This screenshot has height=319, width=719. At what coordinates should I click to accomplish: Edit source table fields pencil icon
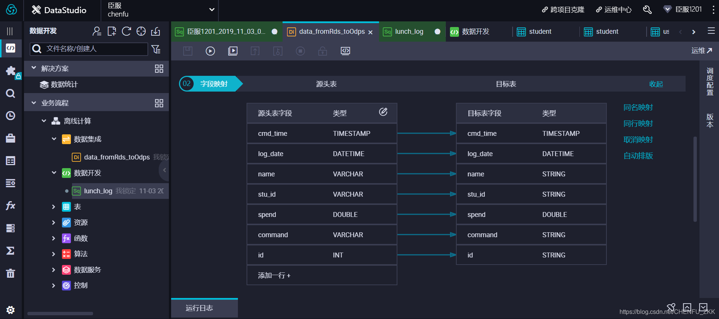[383, 112]
